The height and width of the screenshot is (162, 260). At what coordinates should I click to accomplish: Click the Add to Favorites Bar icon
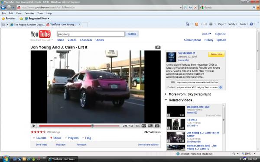pyautogui.click(x=21, y=19)
